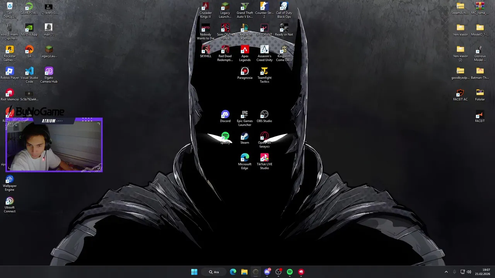495x278 pixels.
Task: Expand the hidden system tray icons
Action: click(x=446, y=272)
